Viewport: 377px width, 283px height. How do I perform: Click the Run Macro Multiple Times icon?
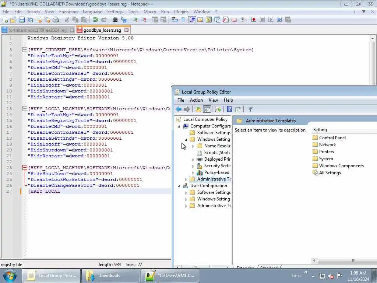pos(279,20)
